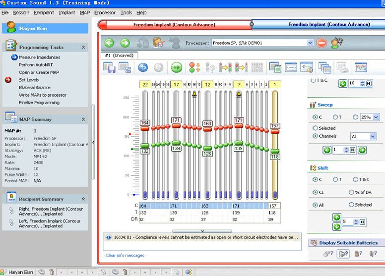
Task: Expand the message panel via chevron handle
Action: 202,231
